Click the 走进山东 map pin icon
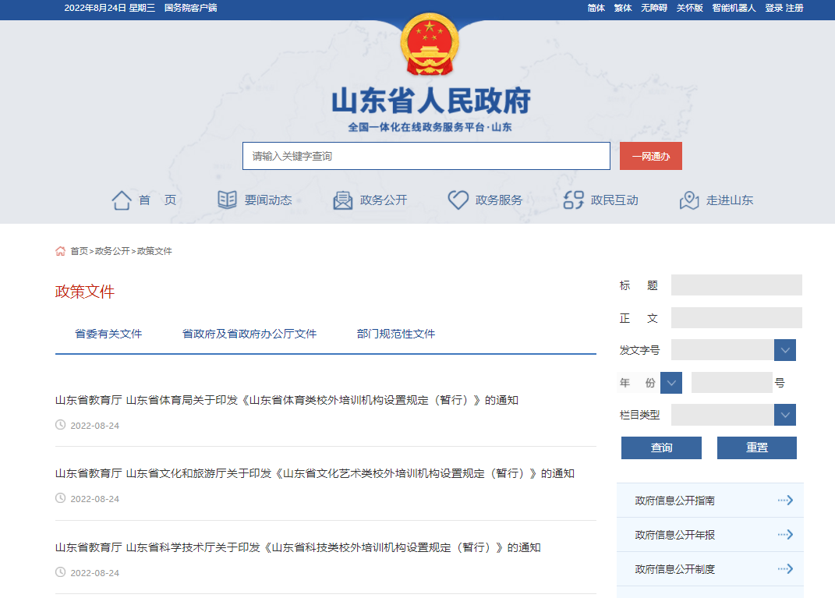Image resolution: width=835 pixels, height=598 pixels. point(689,200)
